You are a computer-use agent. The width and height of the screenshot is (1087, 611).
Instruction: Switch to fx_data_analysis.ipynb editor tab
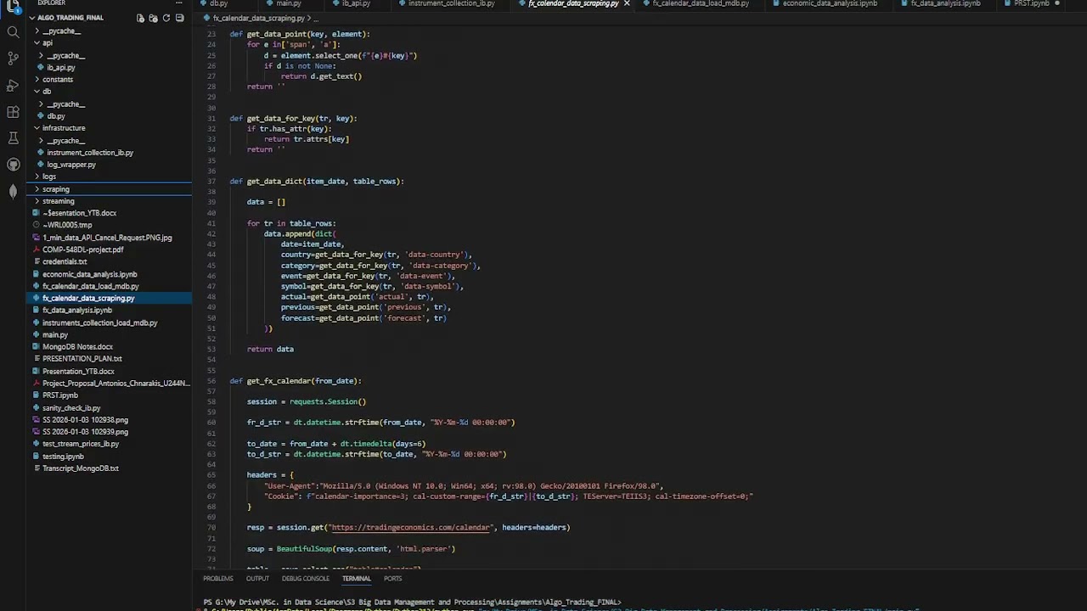click(x=945, y=3)
